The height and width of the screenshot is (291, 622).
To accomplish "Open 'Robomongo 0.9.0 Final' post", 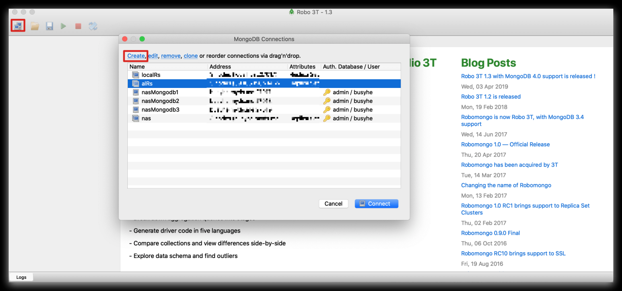I will (x=490, y=233).
